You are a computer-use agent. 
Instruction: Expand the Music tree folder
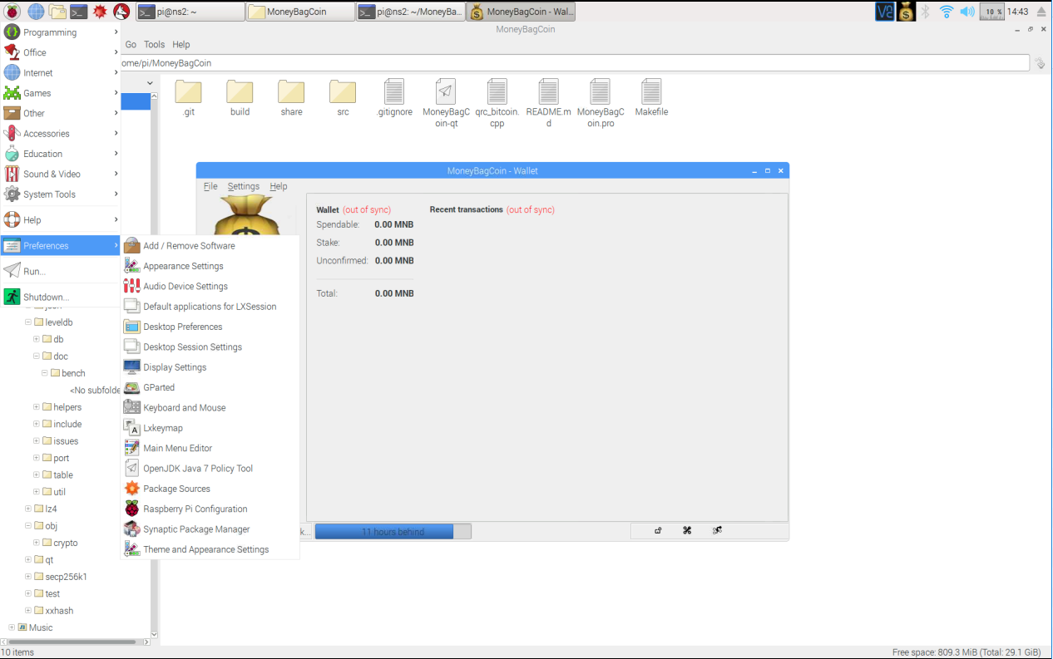(x=12, y=627)
